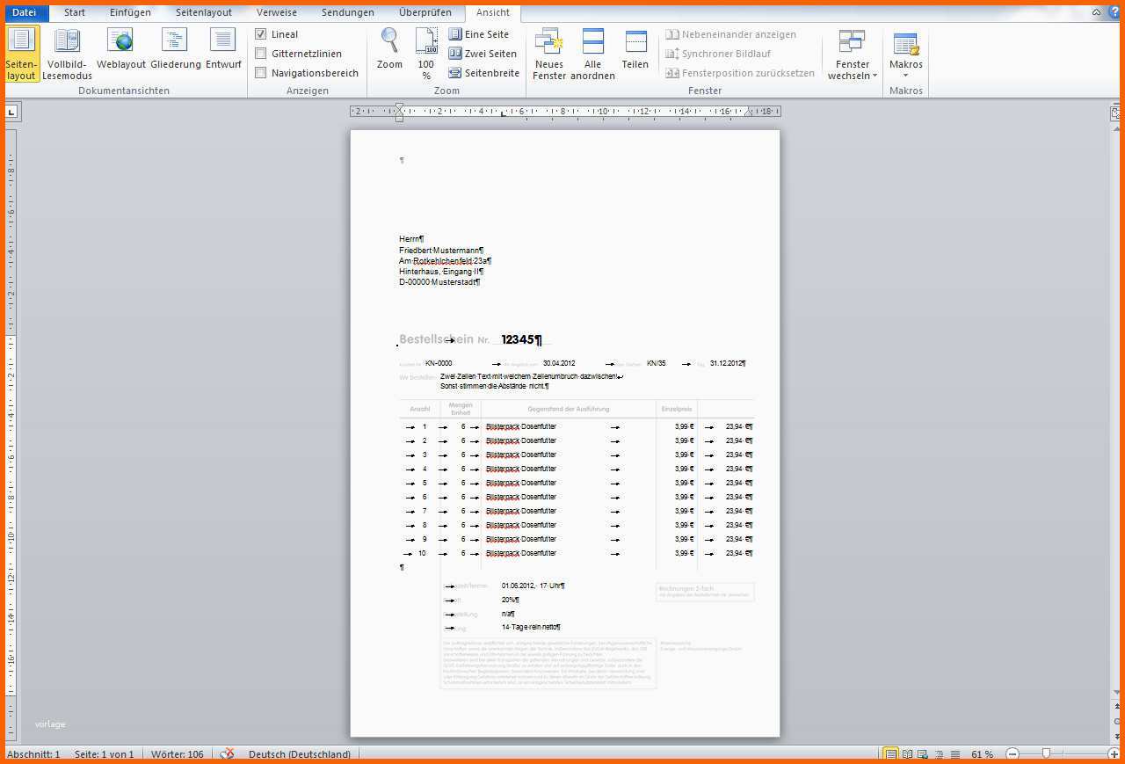
Task: Open the Datei tab
Action: point(25,12)
